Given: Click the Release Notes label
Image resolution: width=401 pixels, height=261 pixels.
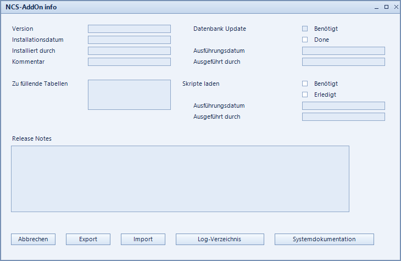Looking at the screenshot, I should [x=32, y=138].
